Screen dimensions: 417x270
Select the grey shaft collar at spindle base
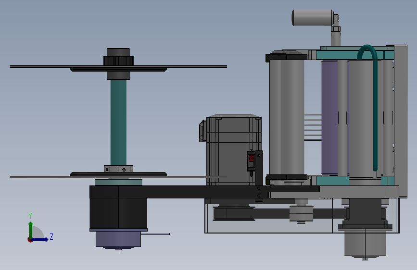click(119, 169)
